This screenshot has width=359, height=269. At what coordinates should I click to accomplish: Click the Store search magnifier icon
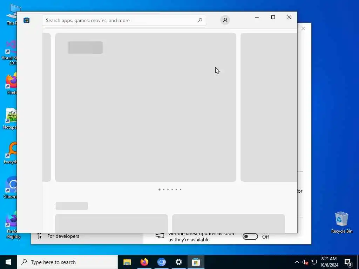[x=199, y=20]
